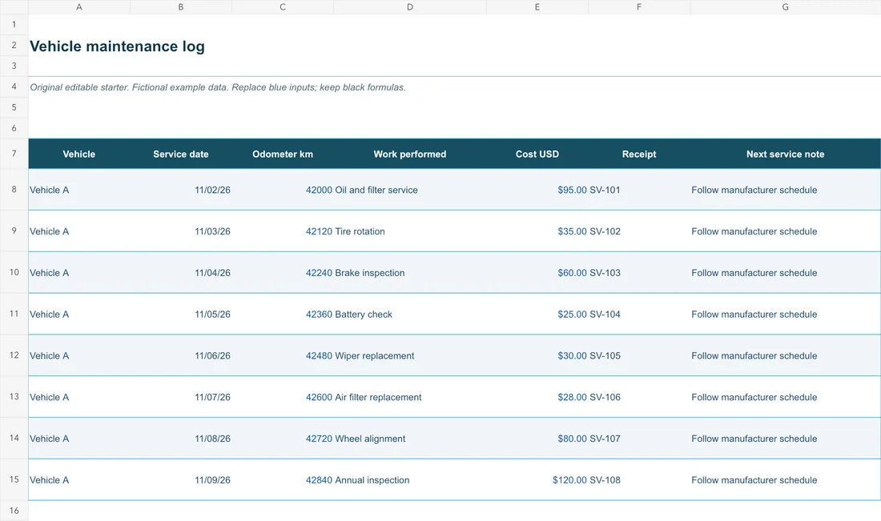Select row 8 header number

[14, 189]
